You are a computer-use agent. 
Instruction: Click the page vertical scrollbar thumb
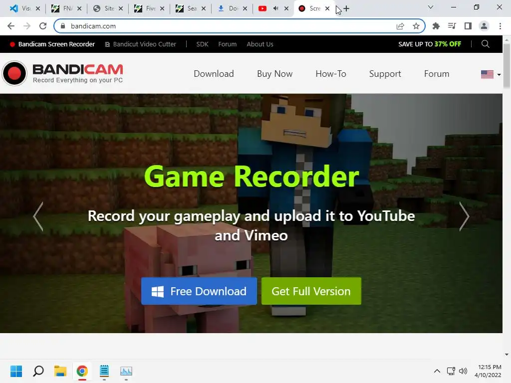point(507,65)
